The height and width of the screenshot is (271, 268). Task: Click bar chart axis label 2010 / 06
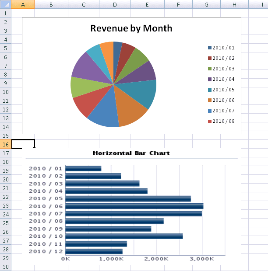[46, 206]
